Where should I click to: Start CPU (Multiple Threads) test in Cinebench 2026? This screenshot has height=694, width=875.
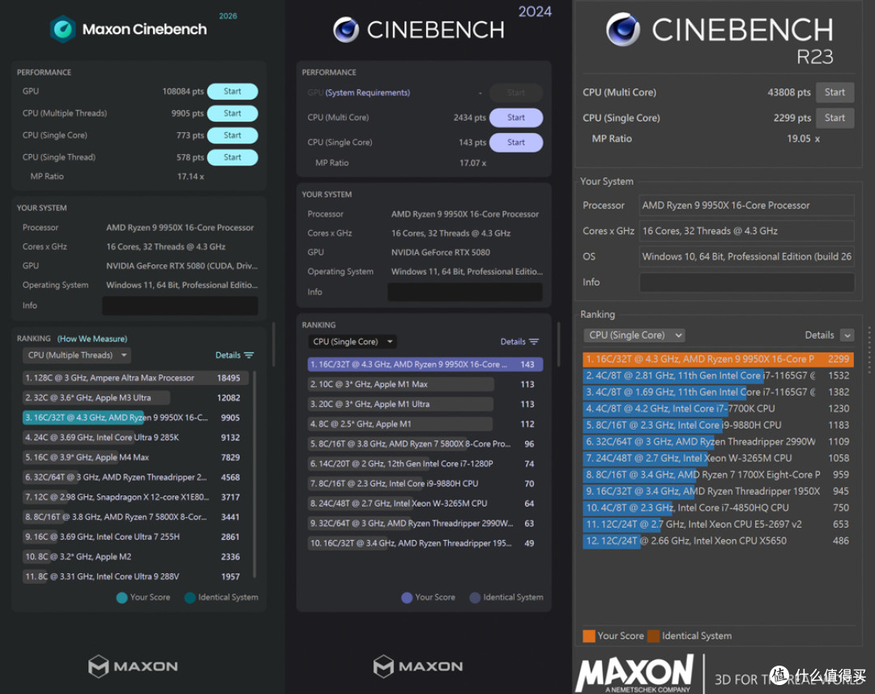pyautogui.click(x=233, y=114)
